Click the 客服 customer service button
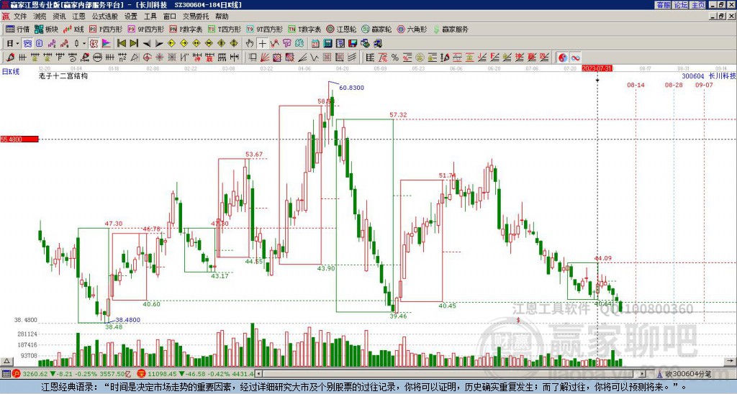The image size is (737, 394). tap(663, 5)
